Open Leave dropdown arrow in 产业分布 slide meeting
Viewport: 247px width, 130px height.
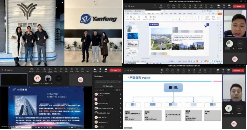click(243, 70)
